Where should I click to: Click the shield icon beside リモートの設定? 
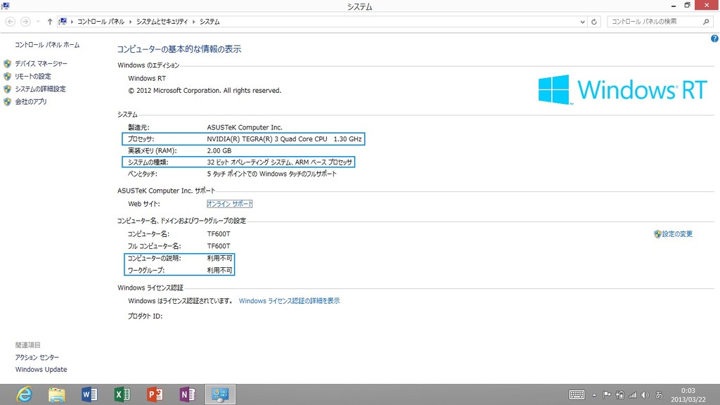7,76
